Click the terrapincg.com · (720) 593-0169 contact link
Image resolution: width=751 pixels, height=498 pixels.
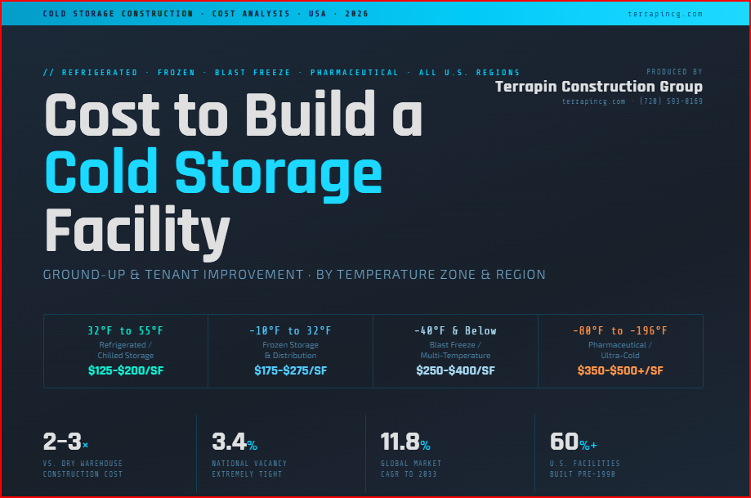point(632,101)
